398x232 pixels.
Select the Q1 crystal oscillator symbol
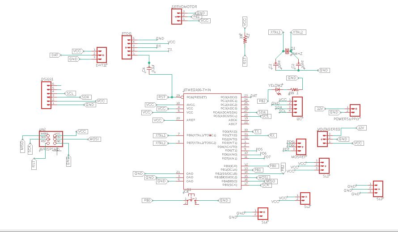tap(287, 51)
